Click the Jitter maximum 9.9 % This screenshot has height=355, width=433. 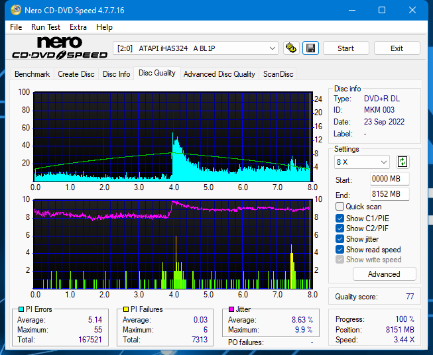(304, 330)
